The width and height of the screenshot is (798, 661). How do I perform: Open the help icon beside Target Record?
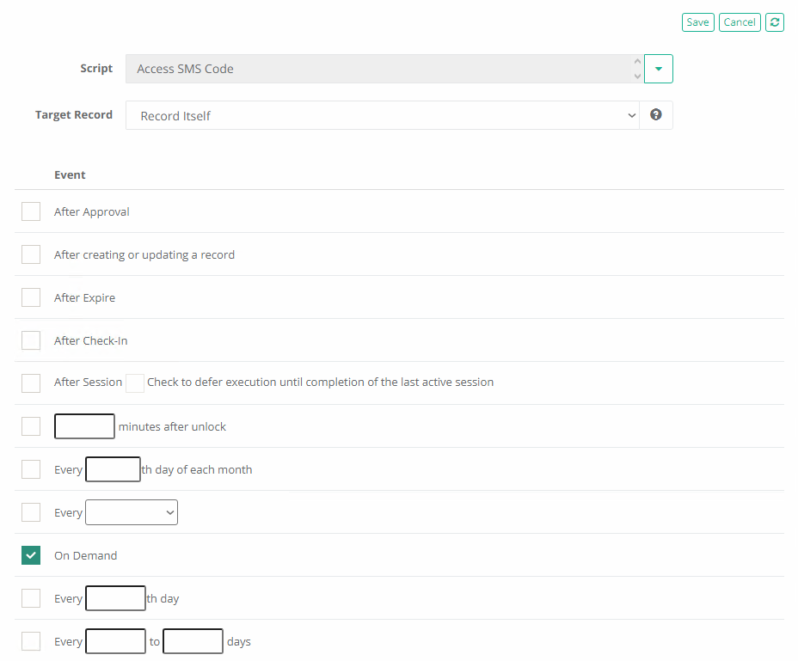coord(655,114)
